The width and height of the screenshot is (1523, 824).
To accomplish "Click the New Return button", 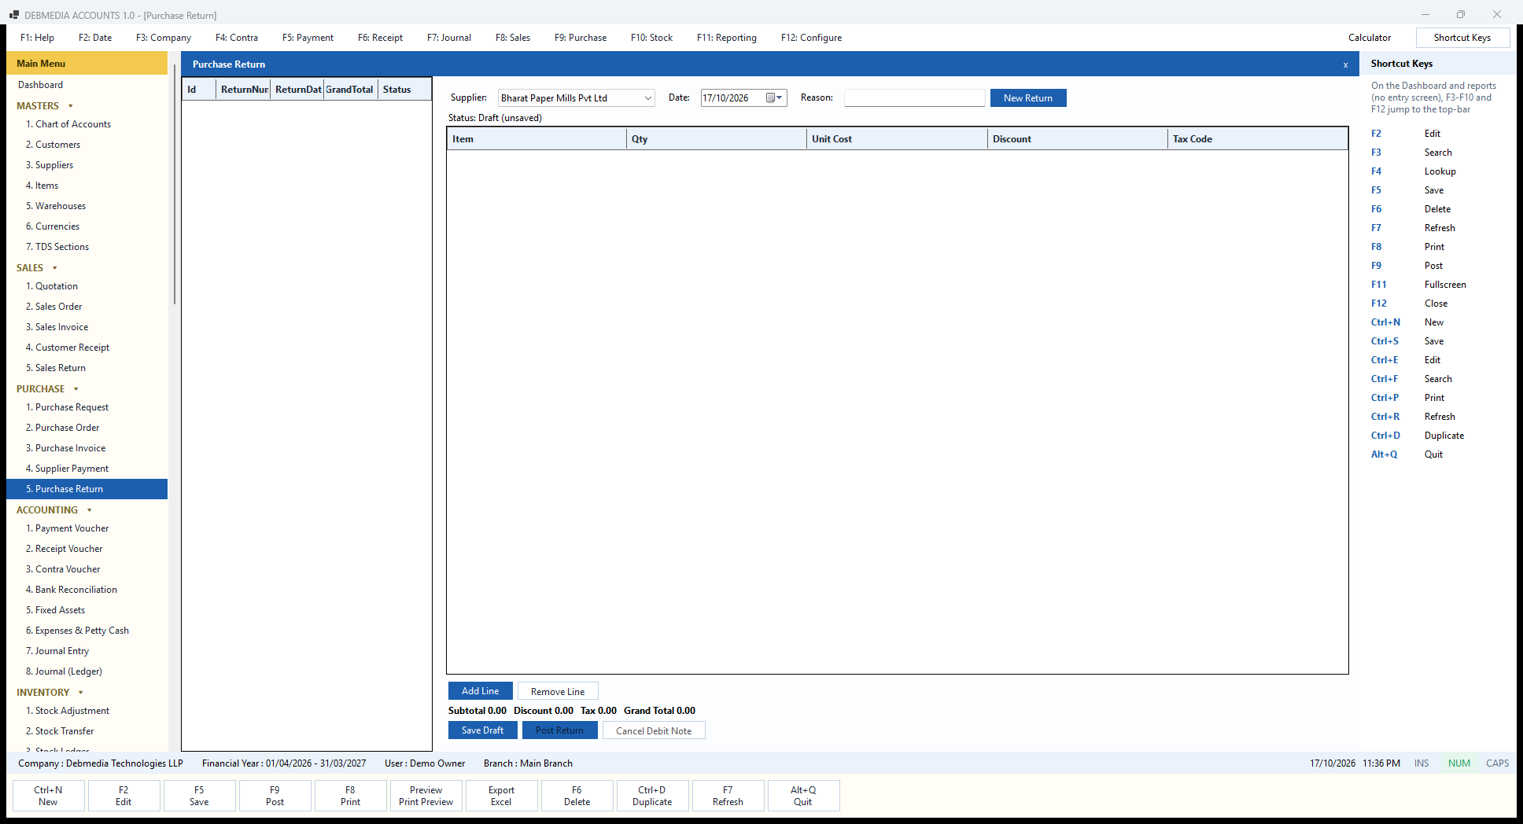I will [x=1028, y=98].
